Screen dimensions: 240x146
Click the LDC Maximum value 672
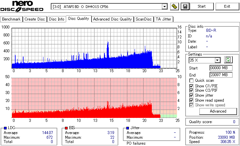tap(50, 137)
